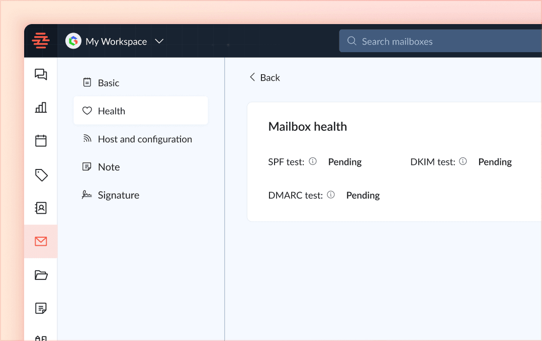Open Host and configuration section
This screenshot has height=341, width=542.
tap(141, 139)
